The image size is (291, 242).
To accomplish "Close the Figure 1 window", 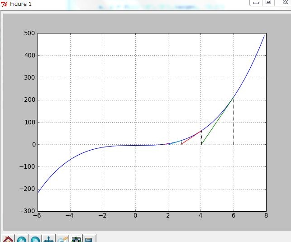I will pyautogui.click(x=285, y=3).
